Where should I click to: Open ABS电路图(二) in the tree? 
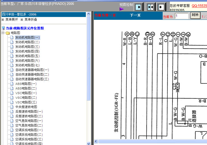pos(26,88)
